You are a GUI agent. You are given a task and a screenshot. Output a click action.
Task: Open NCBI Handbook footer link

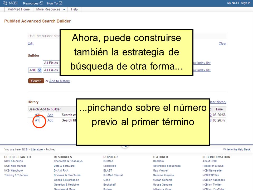pyautogui.click(x=14, y=170)
